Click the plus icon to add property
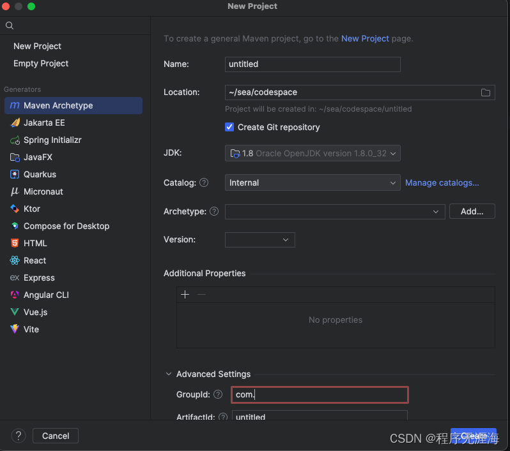Image resolution: width=510 pixels, height=451 pixels. pos(185,295)
